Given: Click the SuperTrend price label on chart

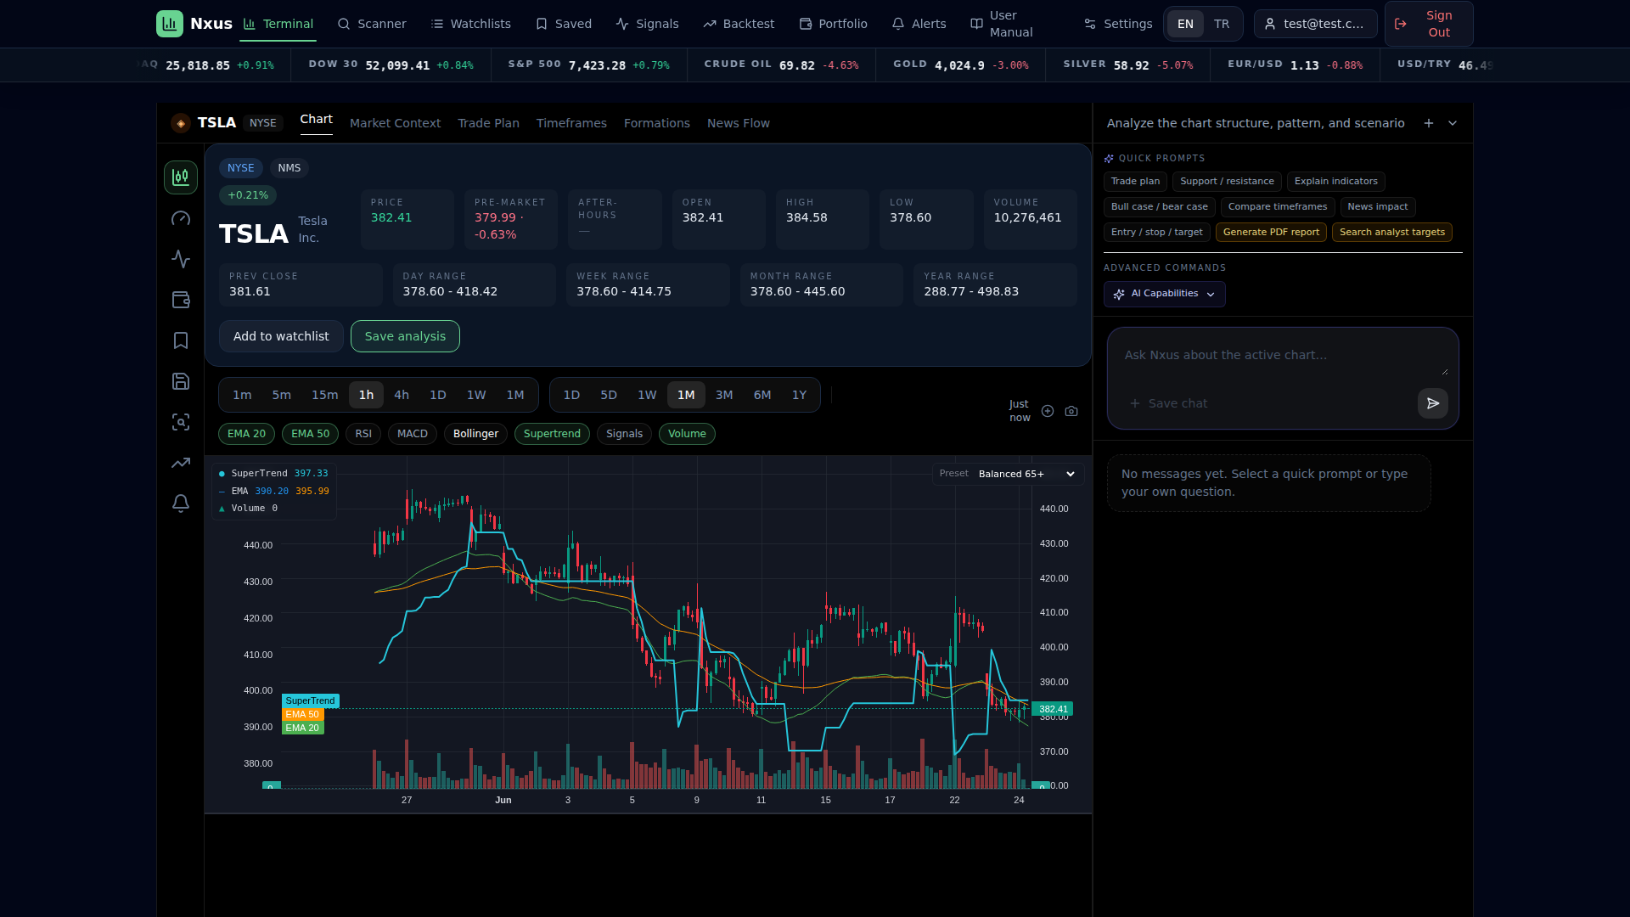Looking at the screenshot, I should pyautogui.click(x=311, y=700).
